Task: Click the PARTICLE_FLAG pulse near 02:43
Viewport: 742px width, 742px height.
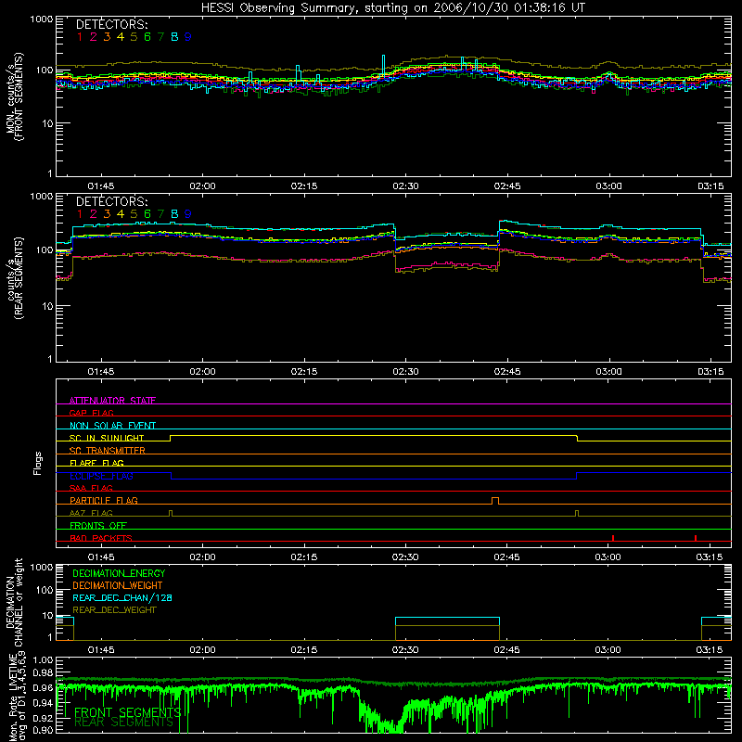Action: [495, 500]
